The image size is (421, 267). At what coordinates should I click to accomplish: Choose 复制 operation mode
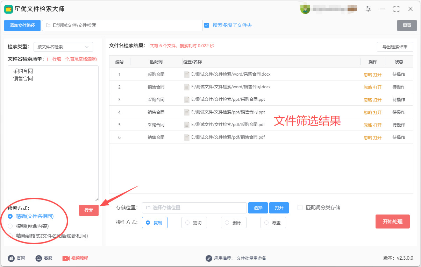pyautogui.click(x=155, y=223)
